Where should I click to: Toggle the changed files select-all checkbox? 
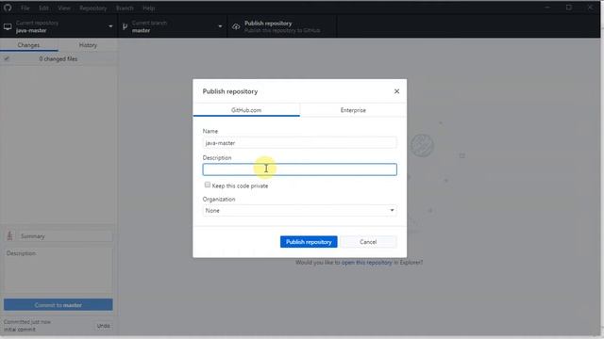7,58
